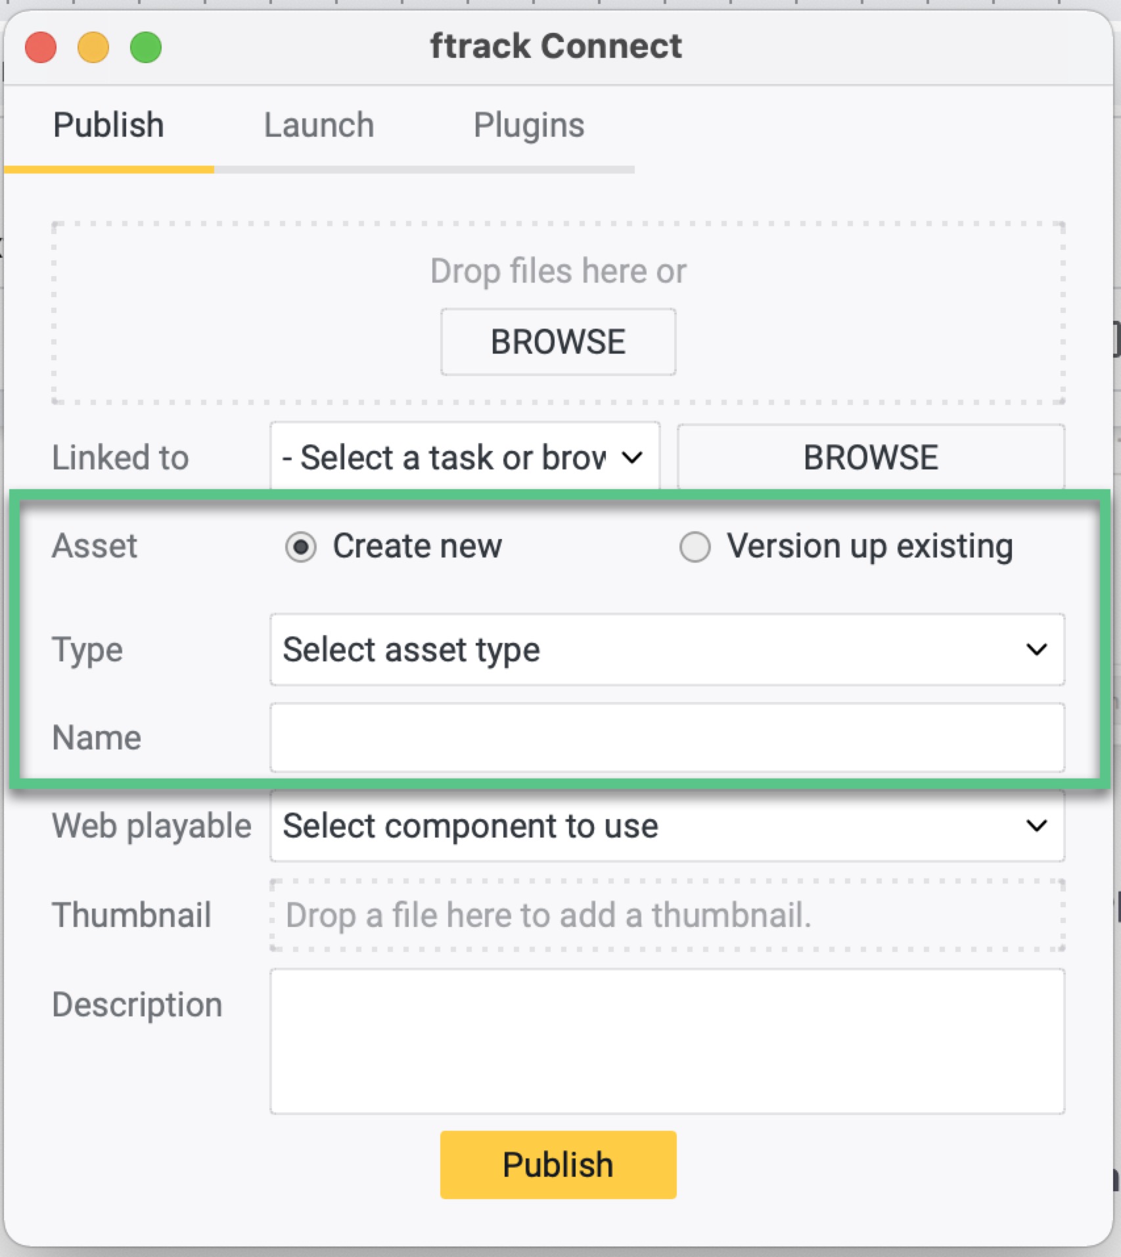Click the Drop files here area
The width and height of the screenshot is (1121, 1257).
point(558,271)
